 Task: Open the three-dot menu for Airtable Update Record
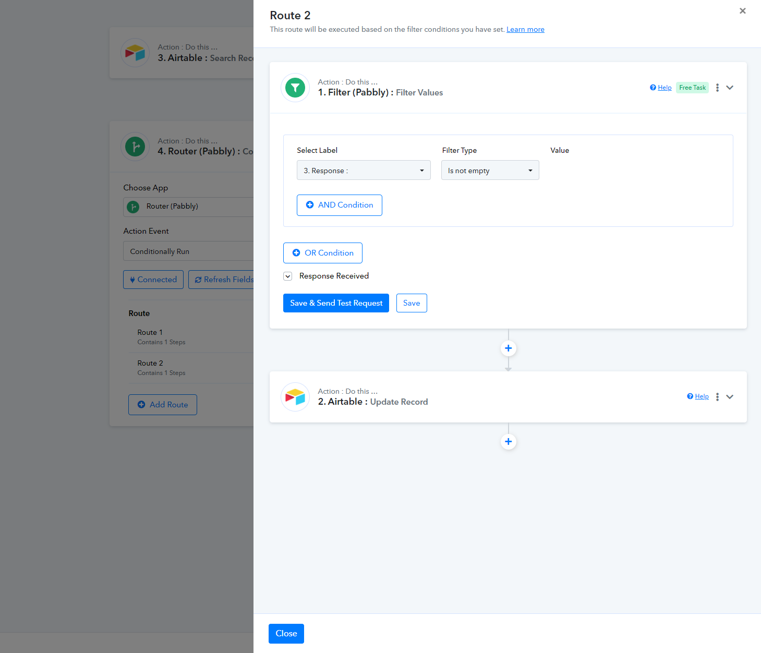tap(717, 397)
